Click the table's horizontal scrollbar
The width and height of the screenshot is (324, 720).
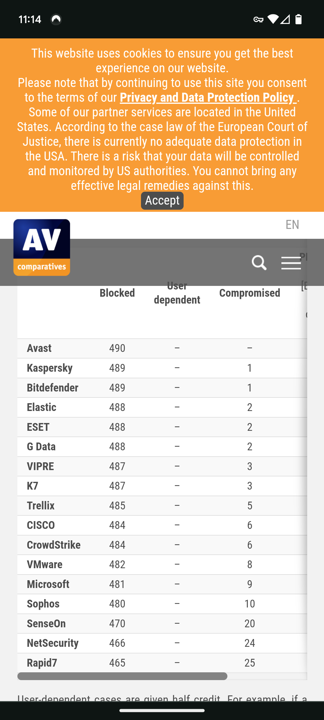[x=122, y=676]
